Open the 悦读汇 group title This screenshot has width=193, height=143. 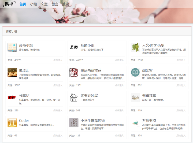tap(24, 70)
